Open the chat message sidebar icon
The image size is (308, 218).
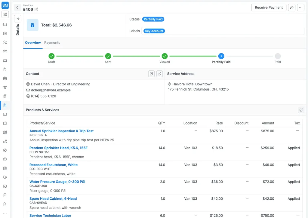(5, 186)
